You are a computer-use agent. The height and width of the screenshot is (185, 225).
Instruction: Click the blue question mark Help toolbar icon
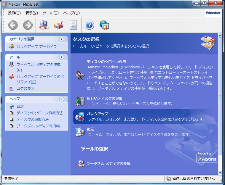pos(90,25)
